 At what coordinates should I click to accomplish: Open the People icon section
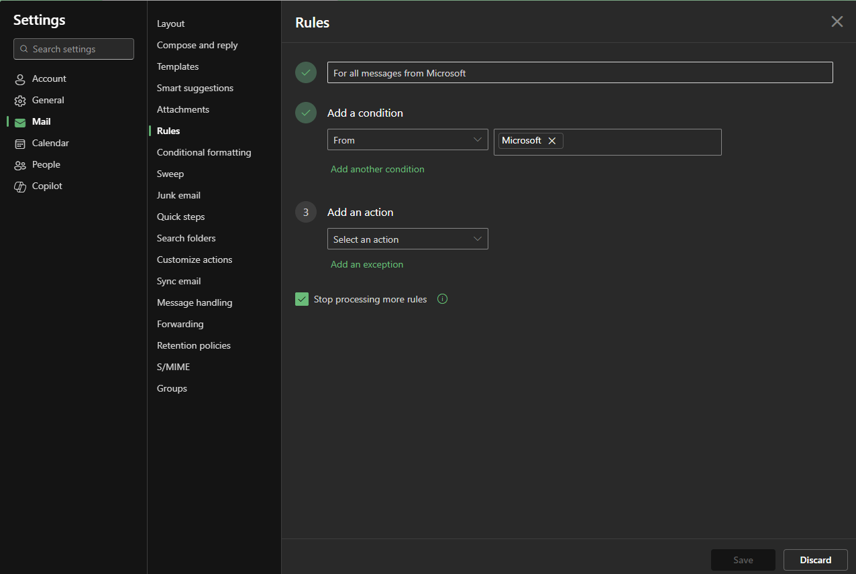(20, 165)
